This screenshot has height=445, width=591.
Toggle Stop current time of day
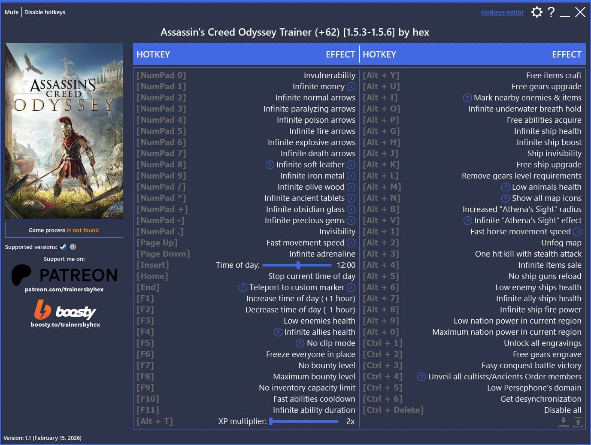pyautogui.click(x=312, y=276)
